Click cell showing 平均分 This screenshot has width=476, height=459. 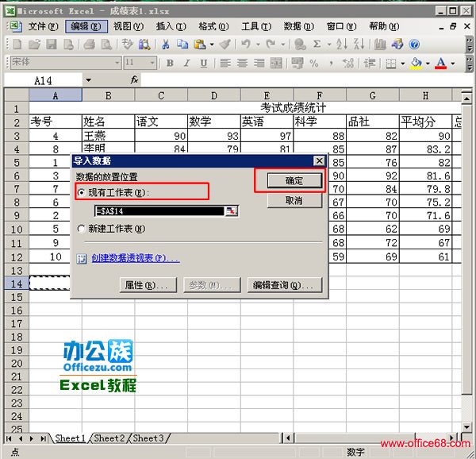click(x=425, y=121)
